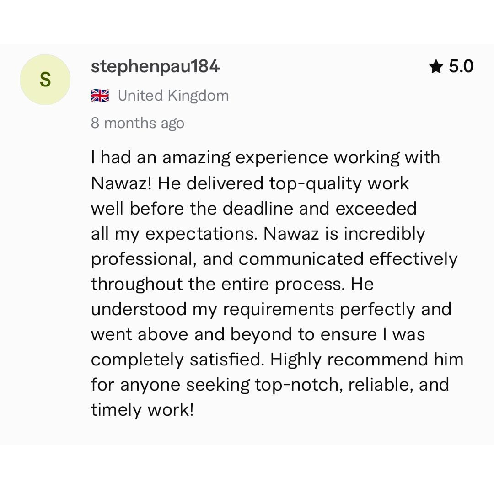Image resolution: width=494 pixels, height=494 pixels.
Task: Click the '8 months ago' timestamp
Action: (x=137, y=123)
